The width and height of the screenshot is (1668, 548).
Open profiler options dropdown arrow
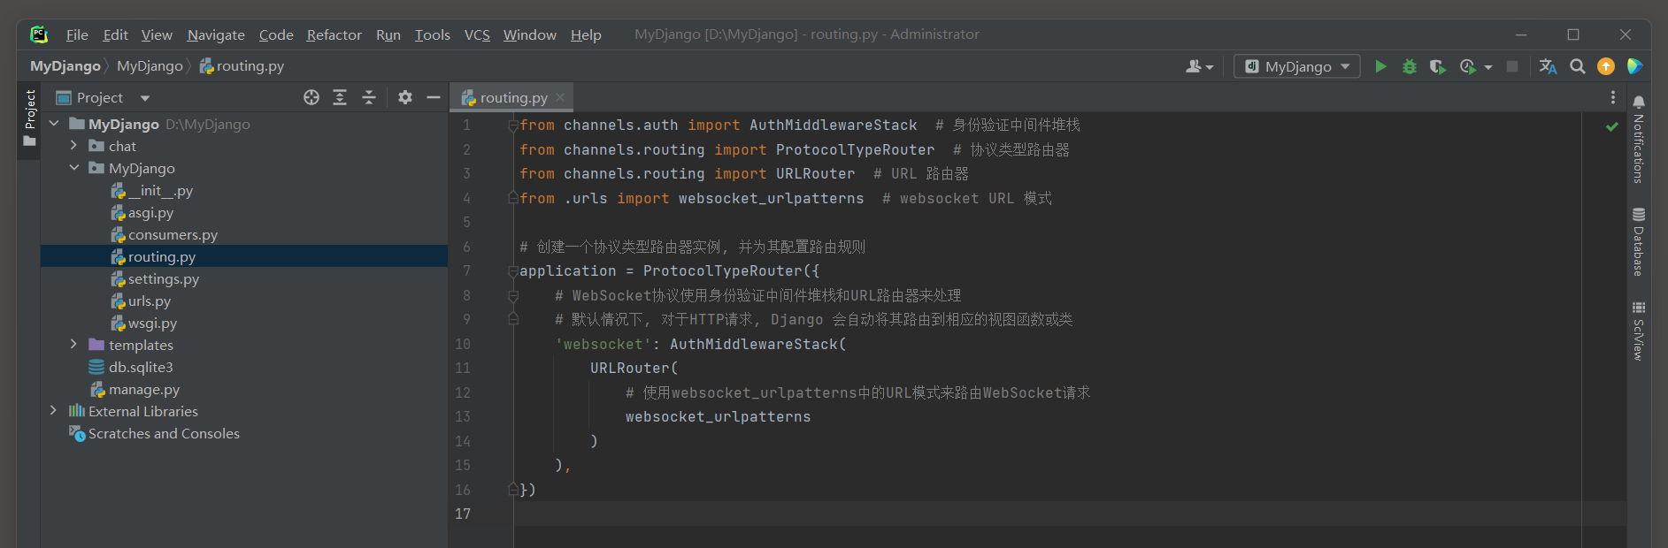click(1488, 67)
